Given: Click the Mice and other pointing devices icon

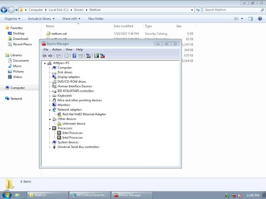Looking at the screenshot, I should click(x=54, y=100).
